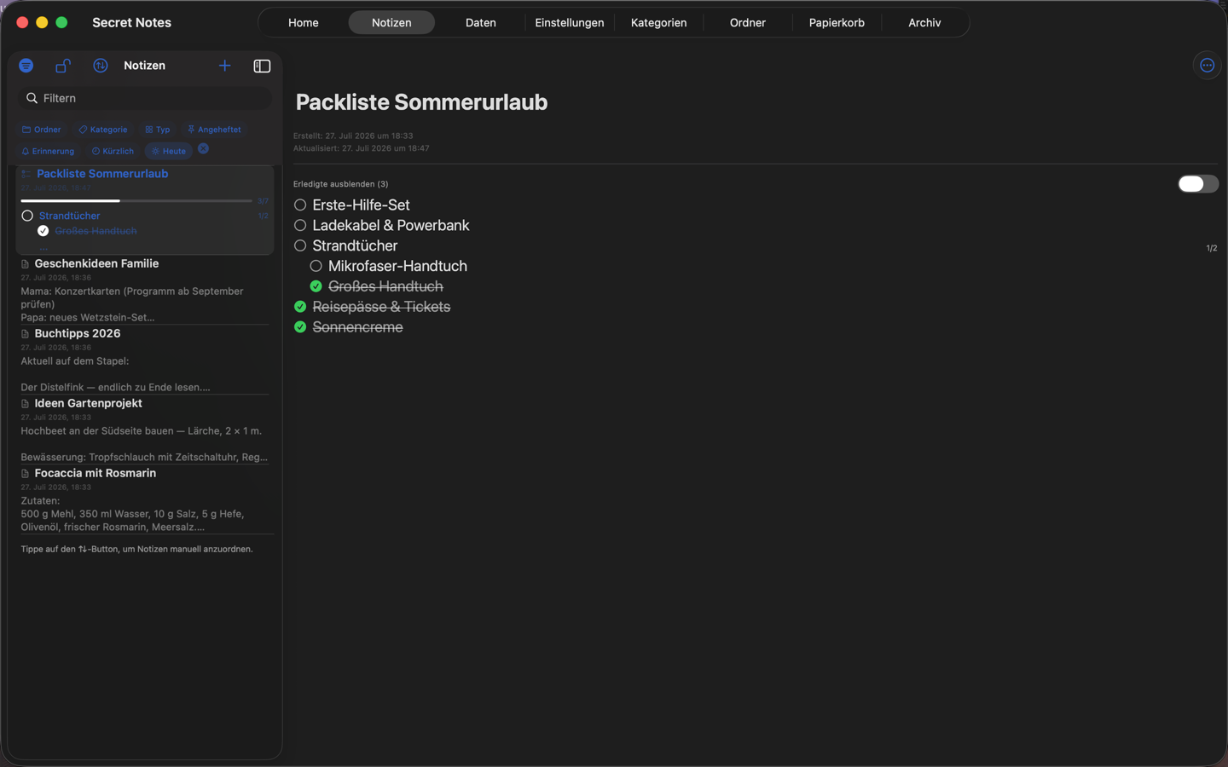Image resolution: width=1228 pixels, height=767 pixels.
Task: Open the more options ellipsis button
Action: pos(1207,66)
